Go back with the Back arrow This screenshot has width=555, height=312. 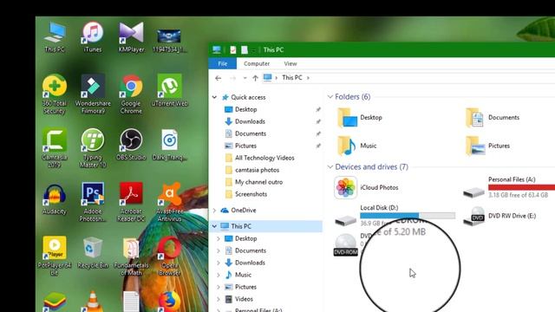(219, 78)
